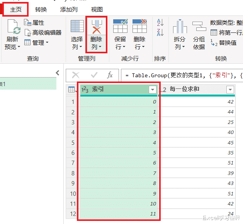Click the fx insert step icon
Viewport: 243px width, 224px height.
pos(110,75)
